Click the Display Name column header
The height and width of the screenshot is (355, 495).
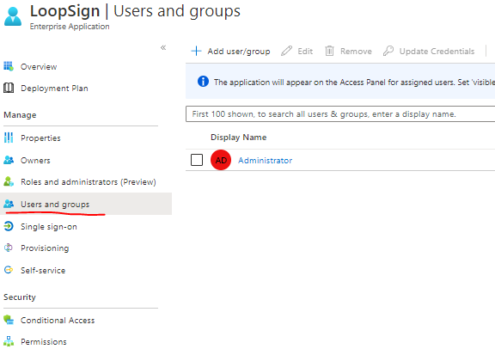(x=239, y=137)
